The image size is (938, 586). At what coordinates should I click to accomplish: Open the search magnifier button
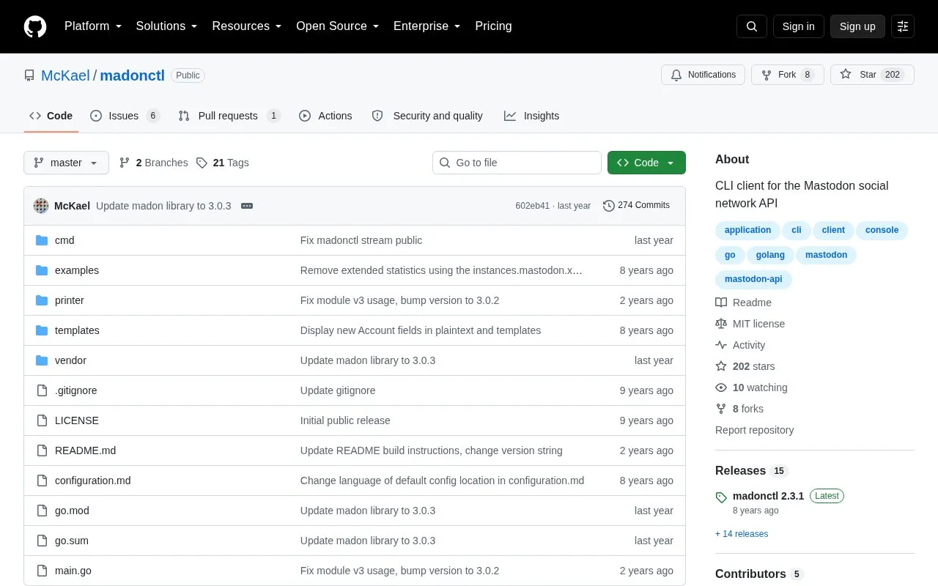pos(752,26)
